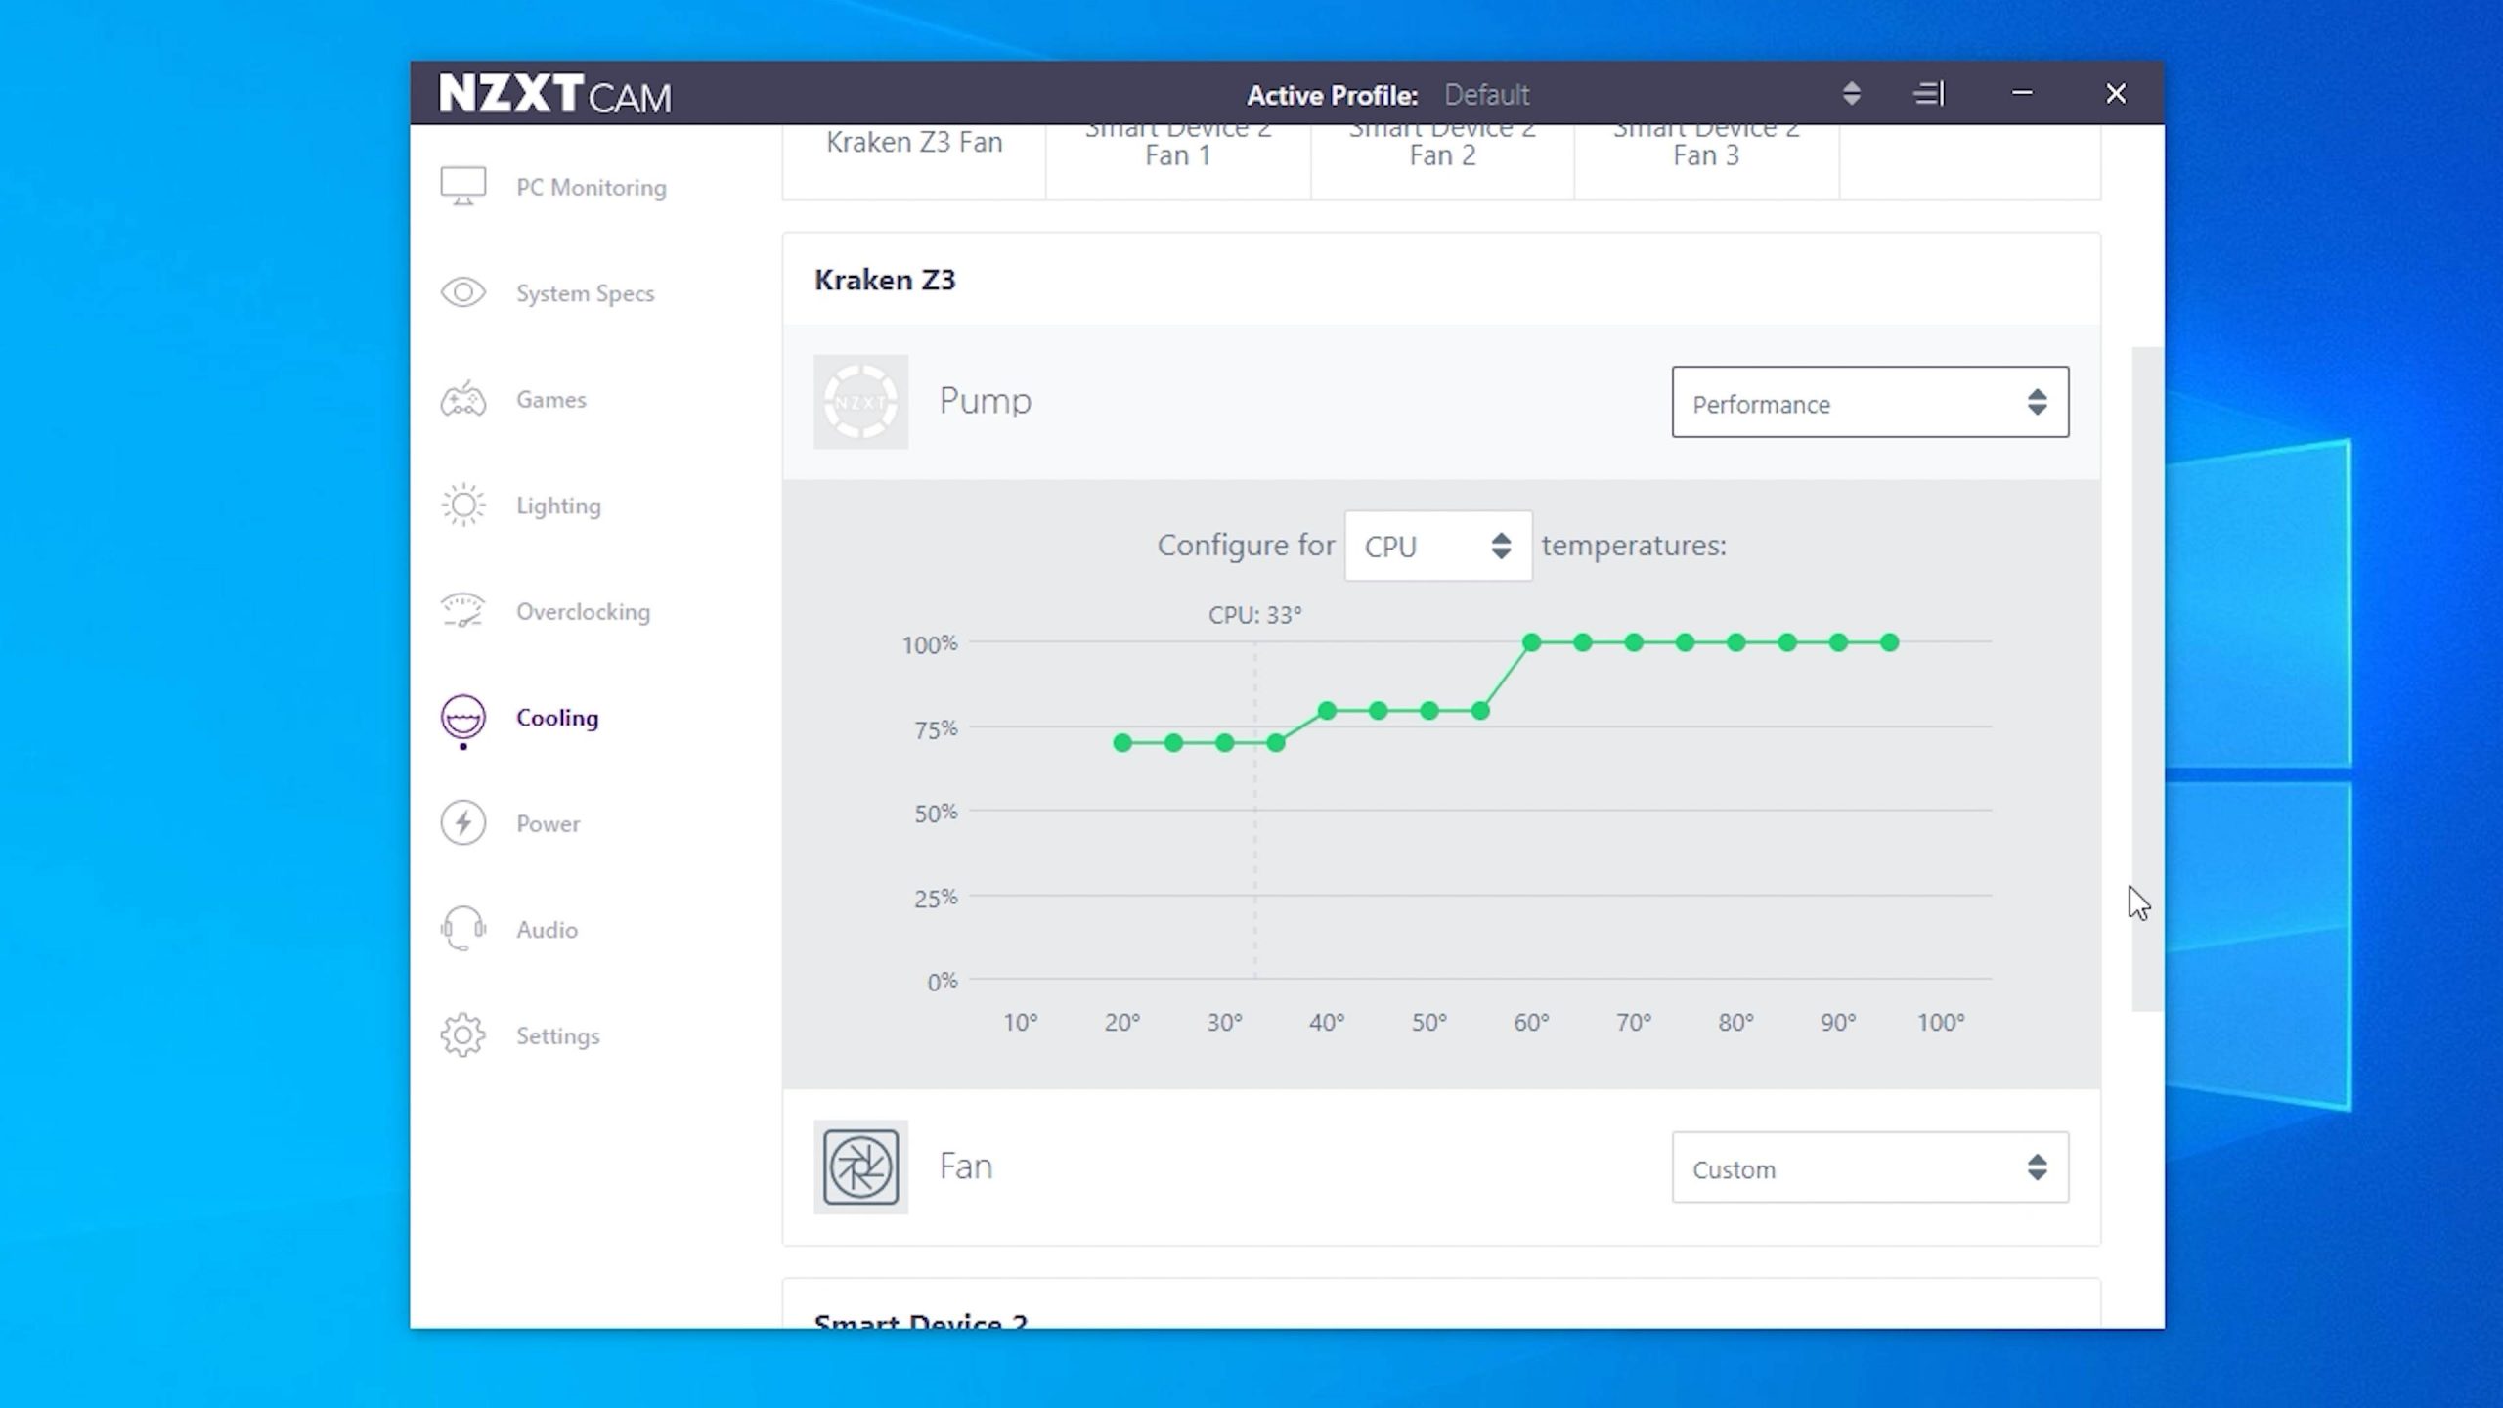The width and height of the screenshot is (2503, 1408).
Task: Expand the CPU temperature source dropdown
Action: tap(1437, 546)
